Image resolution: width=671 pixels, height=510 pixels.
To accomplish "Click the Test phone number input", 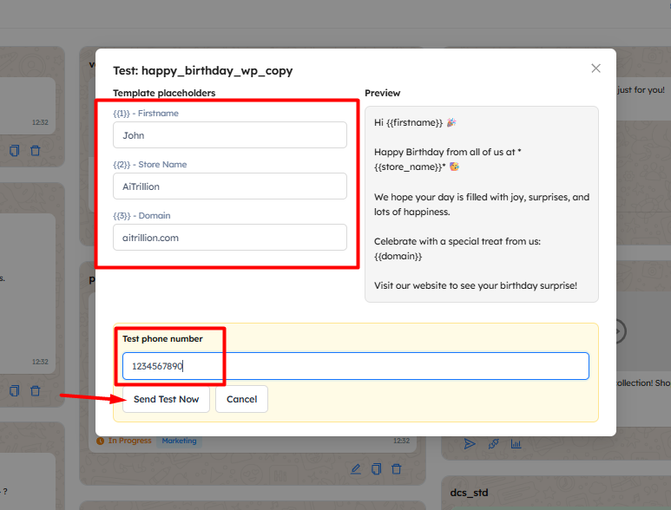I will point(355,366).
